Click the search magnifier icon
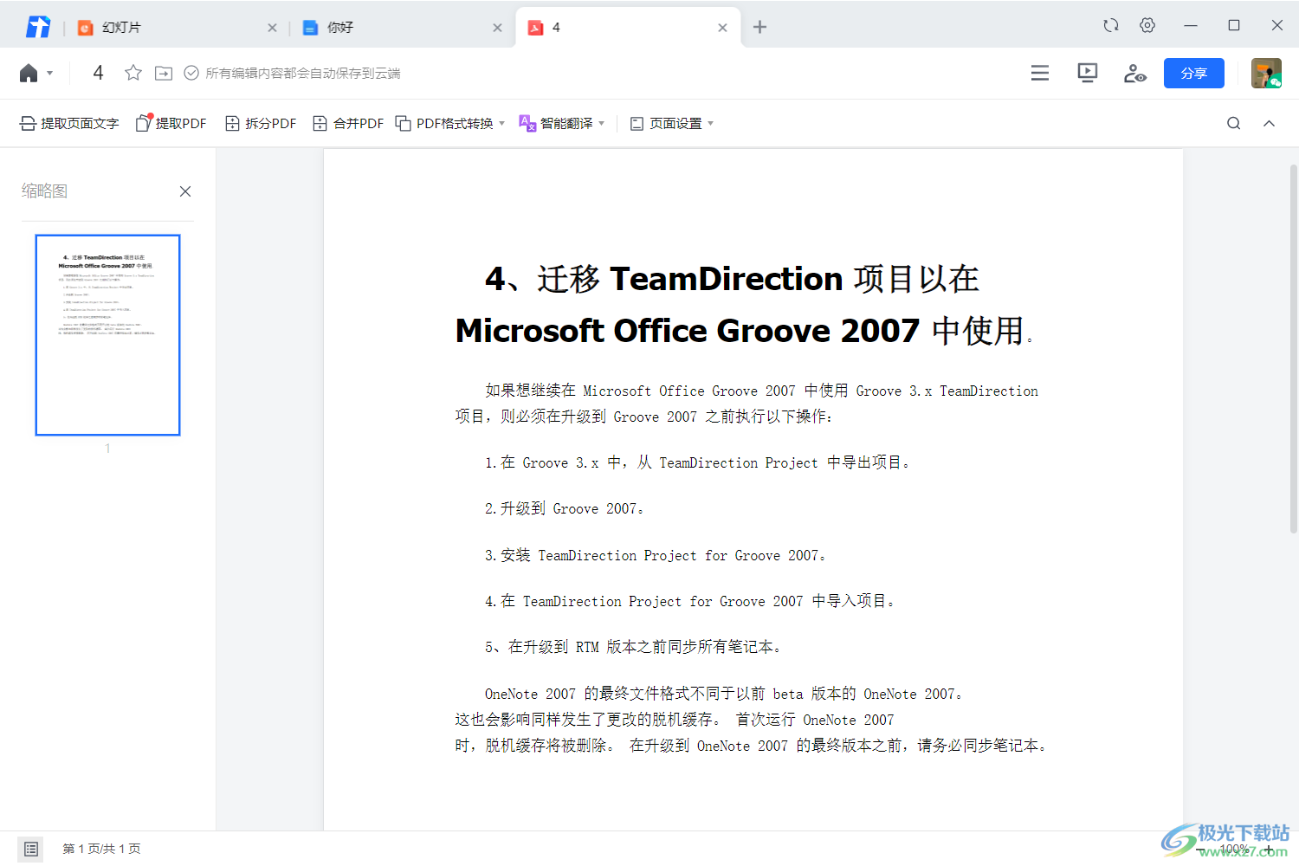The width and height of the screenshot is (1299, 866). pos(1234,123)
